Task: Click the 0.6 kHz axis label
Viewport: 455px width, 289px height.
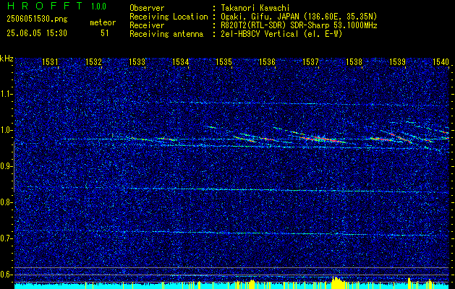Action: 7,275
